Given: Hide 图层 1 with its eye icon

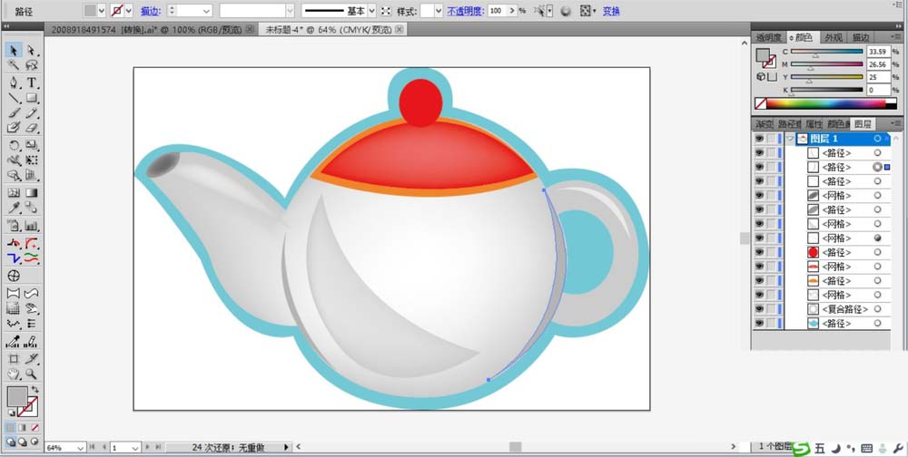Looking at the screenshot, I should (x=759, y=139).
